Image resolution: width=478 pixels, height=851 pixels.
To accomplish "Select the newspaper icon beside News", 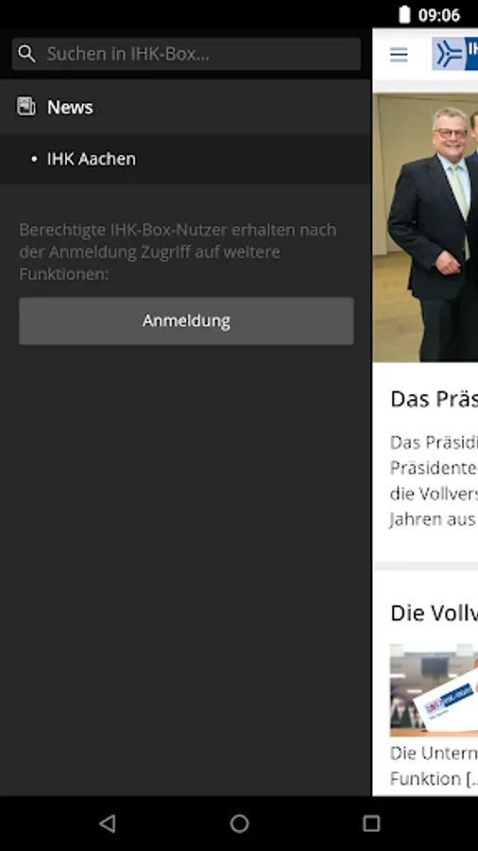I will click(x=26, y=106).
